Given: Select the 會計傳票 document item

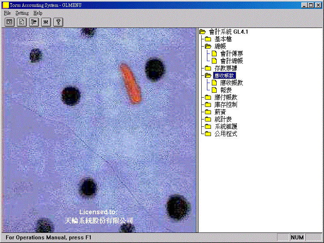Looking at the screenshot, I should 231,54.
